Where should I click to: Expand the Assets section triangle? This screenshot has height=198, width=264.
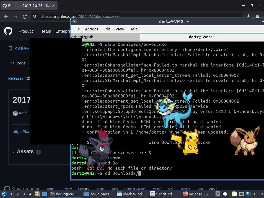click(x=13, y=152)
